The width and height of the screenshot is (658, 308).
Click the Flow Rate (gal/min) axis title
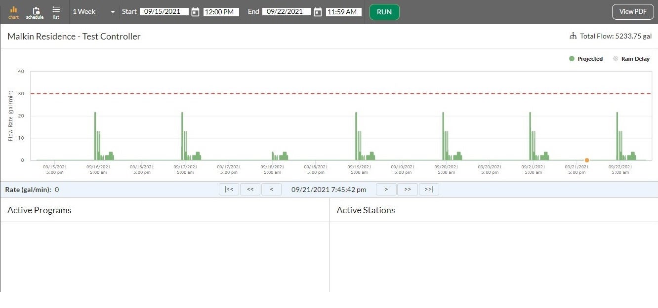[x=10, y=115]
